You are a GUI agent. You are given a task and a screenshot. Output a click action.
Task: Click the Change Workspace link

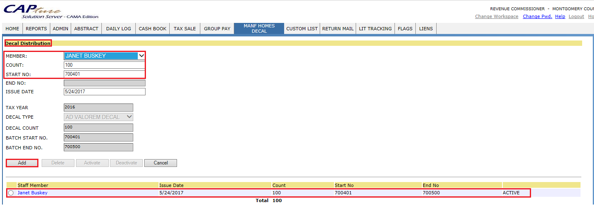point(496,16)
